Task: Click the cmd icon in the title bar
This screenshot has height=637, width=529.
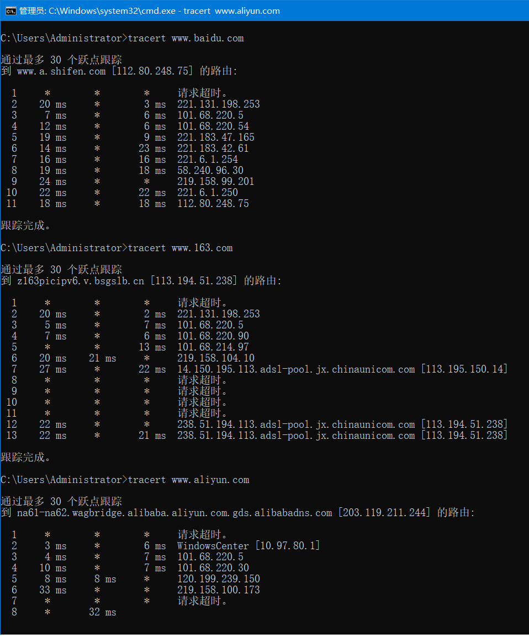Action: [x=10, y=10]
